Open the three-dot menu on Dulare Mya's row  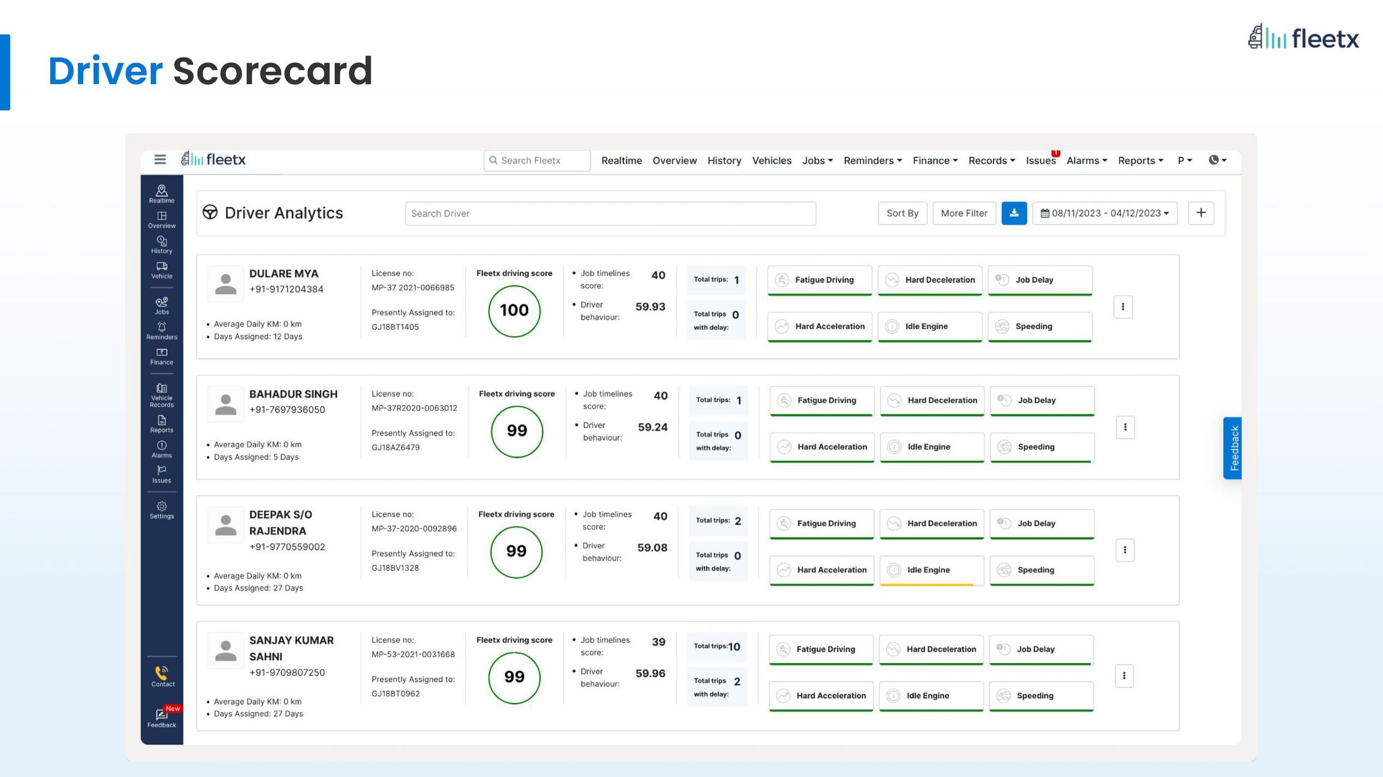(1123, 307)
